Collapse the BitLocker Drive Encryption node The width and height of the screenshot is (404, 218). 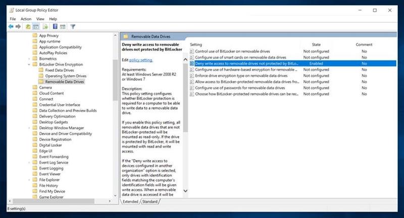(x=29, y=65)
